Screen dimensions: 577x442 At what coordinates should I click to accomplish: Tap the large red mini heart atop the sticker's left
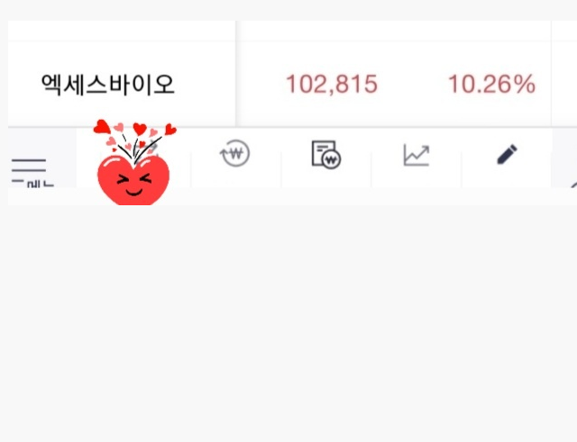coord(102,127)
